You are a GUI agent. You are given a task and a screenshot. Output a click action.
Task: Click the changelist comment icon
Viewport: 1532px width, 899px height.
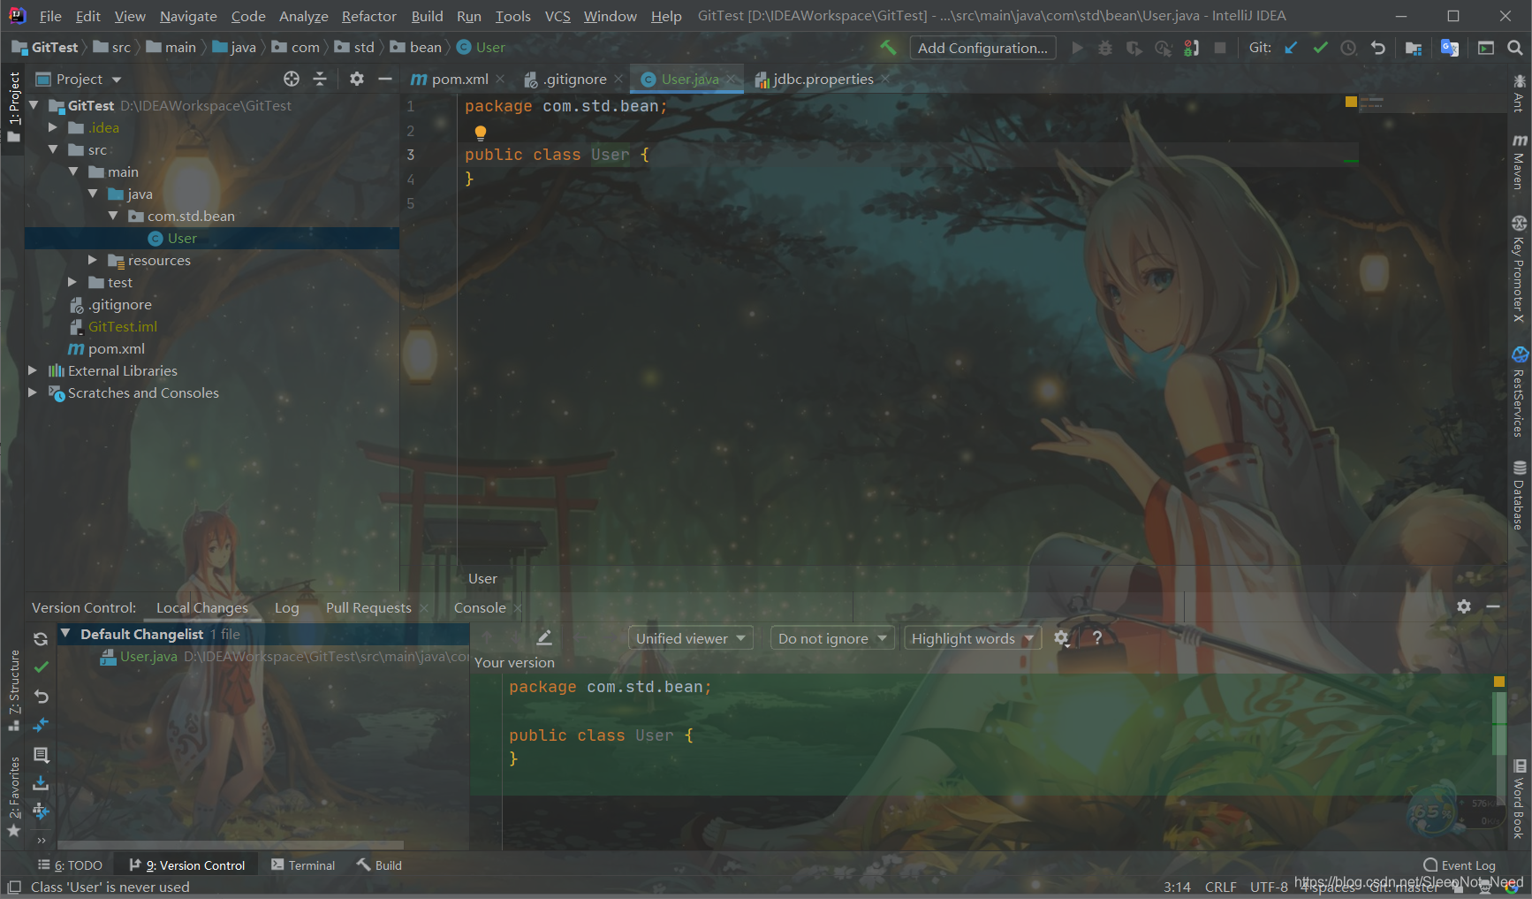tap(41, 754)
